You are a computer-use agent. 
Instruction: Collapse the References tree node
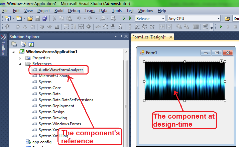[20, 64]
